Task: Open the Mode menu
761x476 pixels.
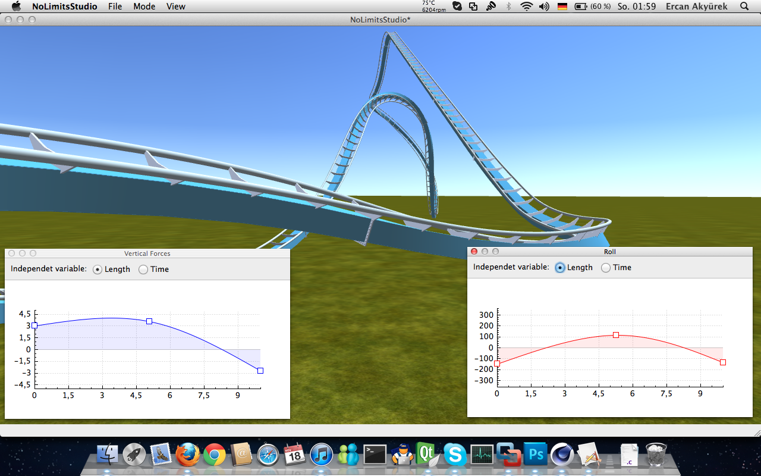Action: click(x=144, y=7)
